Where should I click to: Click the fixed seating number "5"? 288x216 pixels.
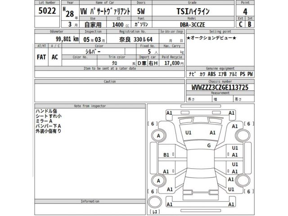[149, 52]
